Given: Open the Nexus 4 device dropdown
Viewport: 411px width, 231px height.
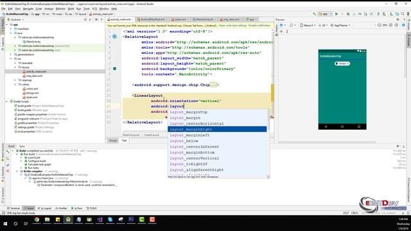Looking at the screenshot, I should (x=308, y=26).
